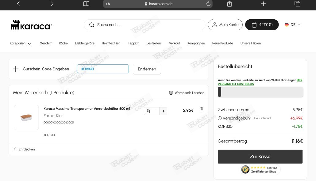Click the Versandgebühr info icon
This screenshot has width=316, height=181.
pos(220,118)
